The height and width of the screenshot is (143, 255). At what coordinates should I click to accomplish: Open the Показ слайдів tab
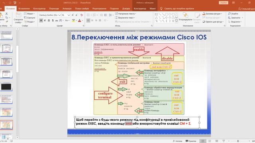82,9
